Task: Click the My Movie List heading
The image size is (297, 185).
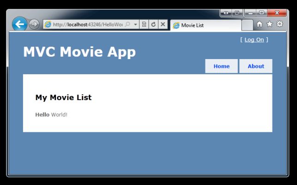Action: coord(63,98)
